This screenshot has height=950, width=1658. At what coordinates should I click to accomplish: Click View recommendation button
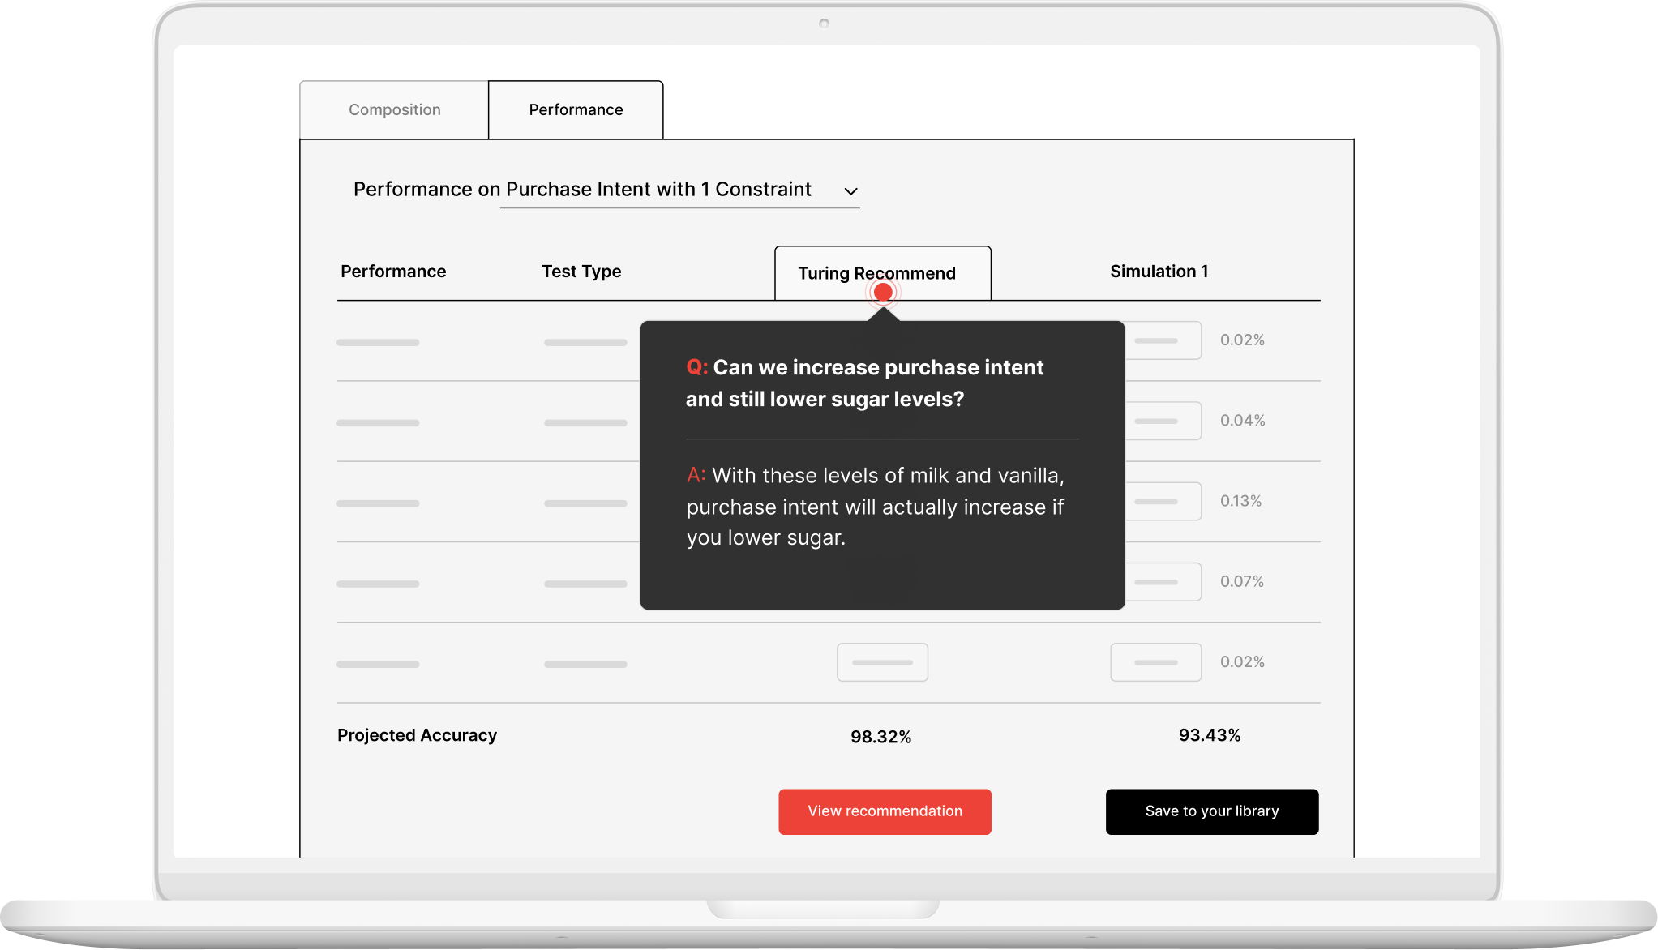pos(885,811)
